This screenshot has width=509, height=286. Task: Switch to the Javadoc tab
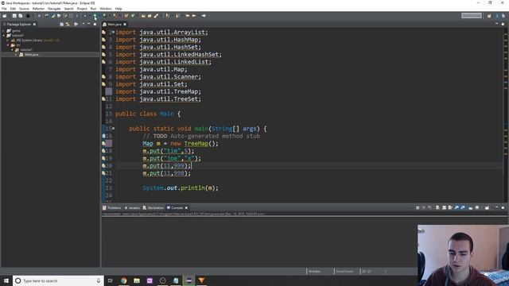coord(133,208)
